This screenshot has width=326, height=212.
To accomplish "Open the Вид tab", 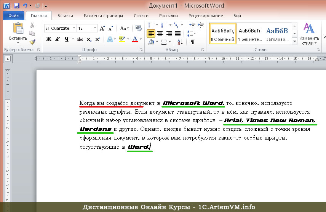I will coord(237,16).
